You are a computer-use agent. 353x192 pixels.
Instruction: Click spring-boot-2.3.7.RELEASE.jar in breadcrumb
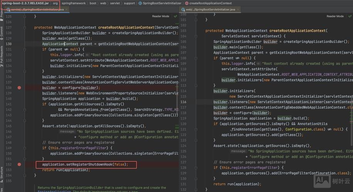click(25, 3)
